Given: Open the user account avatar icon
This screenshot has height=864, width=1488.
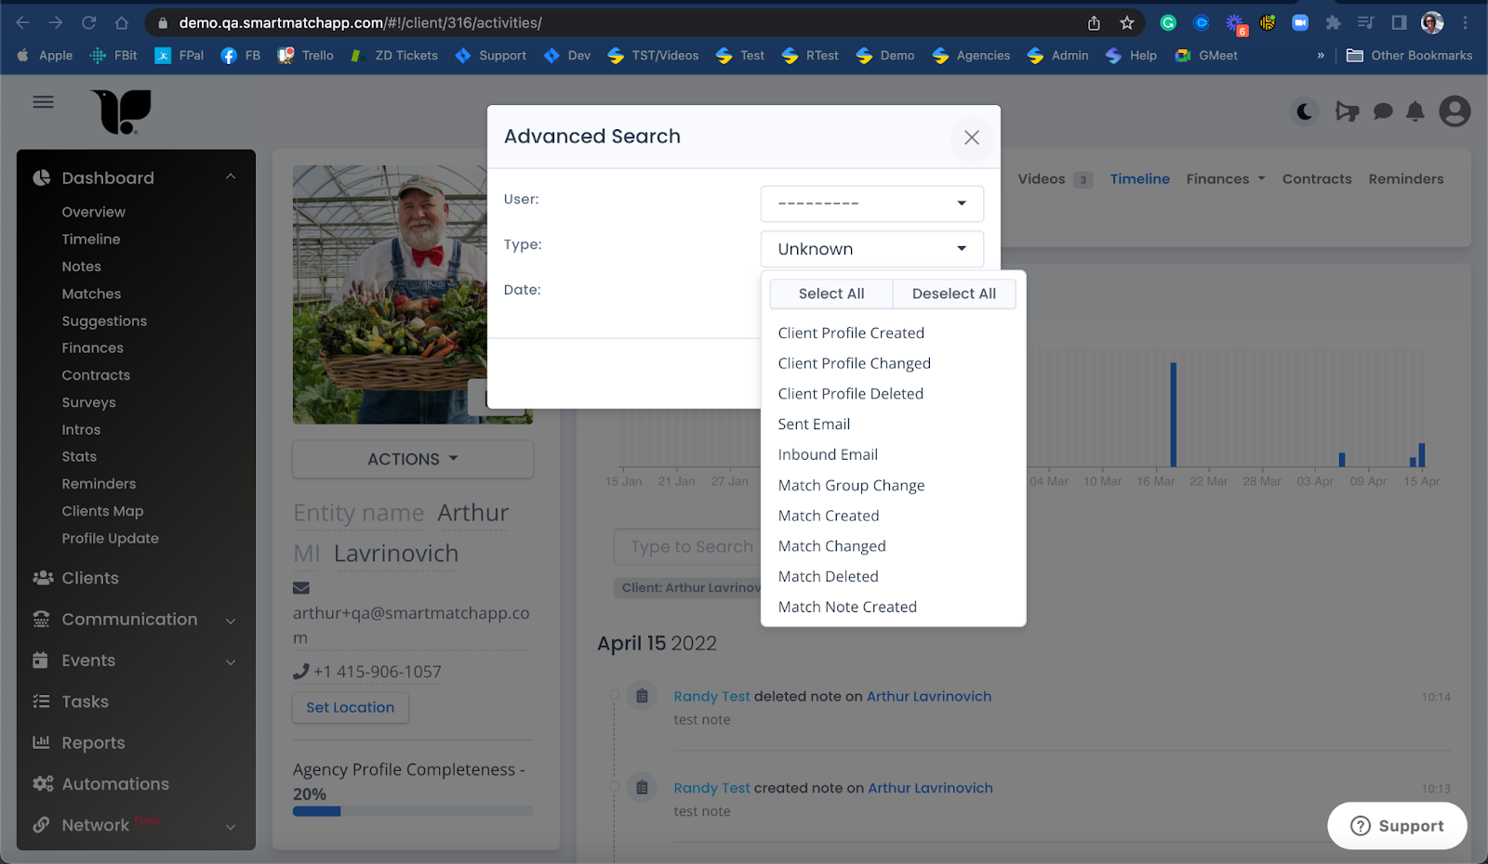Looking at the screenshot, I should point(1455,111).
